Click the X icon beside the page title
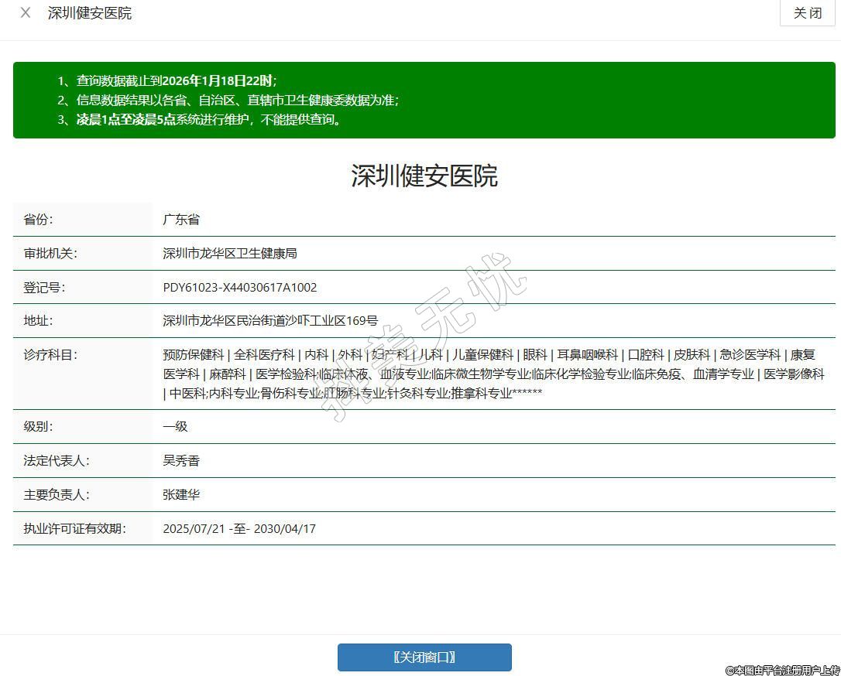Screen dimensions: 841x676 tap(26, 13)
